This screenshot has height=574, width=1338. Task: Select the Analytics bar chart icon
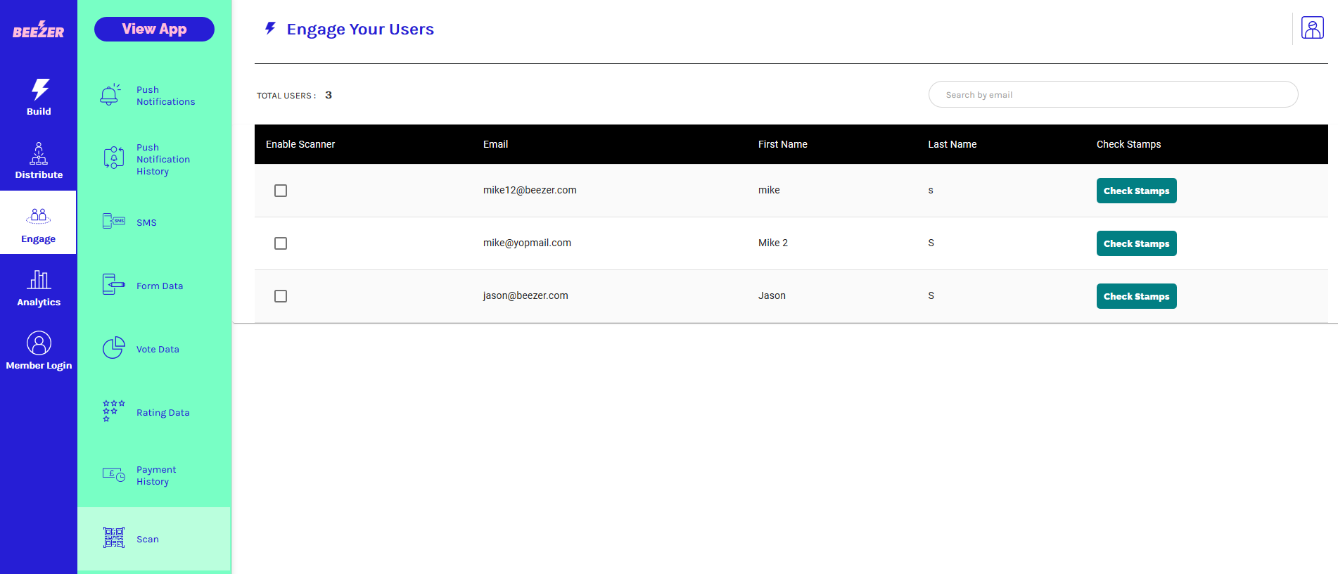(x=39, y=280)
